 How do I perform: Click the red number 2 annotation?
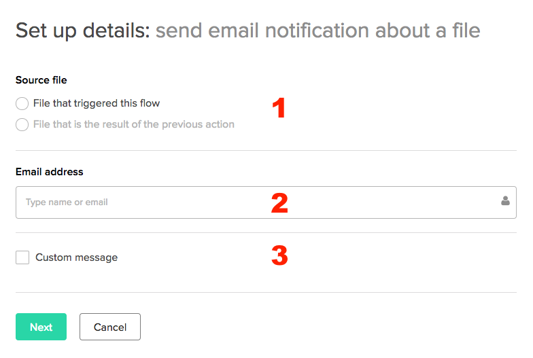point(279,202)
